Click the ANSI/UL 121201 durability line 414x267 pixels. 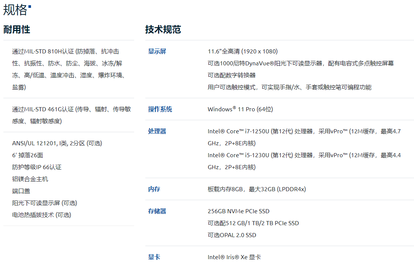(x=57, y=143)
